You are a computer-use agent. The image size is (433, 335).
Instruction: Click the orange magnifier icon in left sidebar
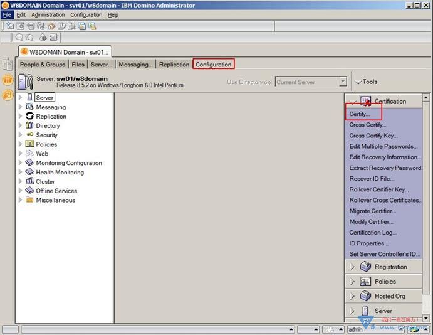tap(8, 95)
